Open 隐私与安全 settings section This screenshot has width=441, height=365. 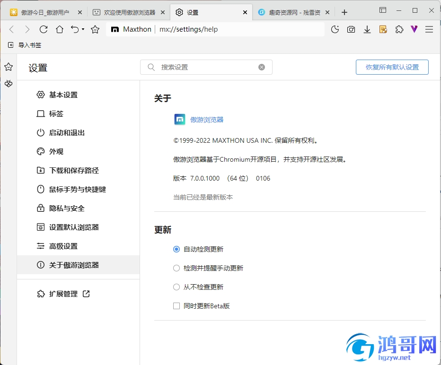pyautogui.click(x=78, y=208)
